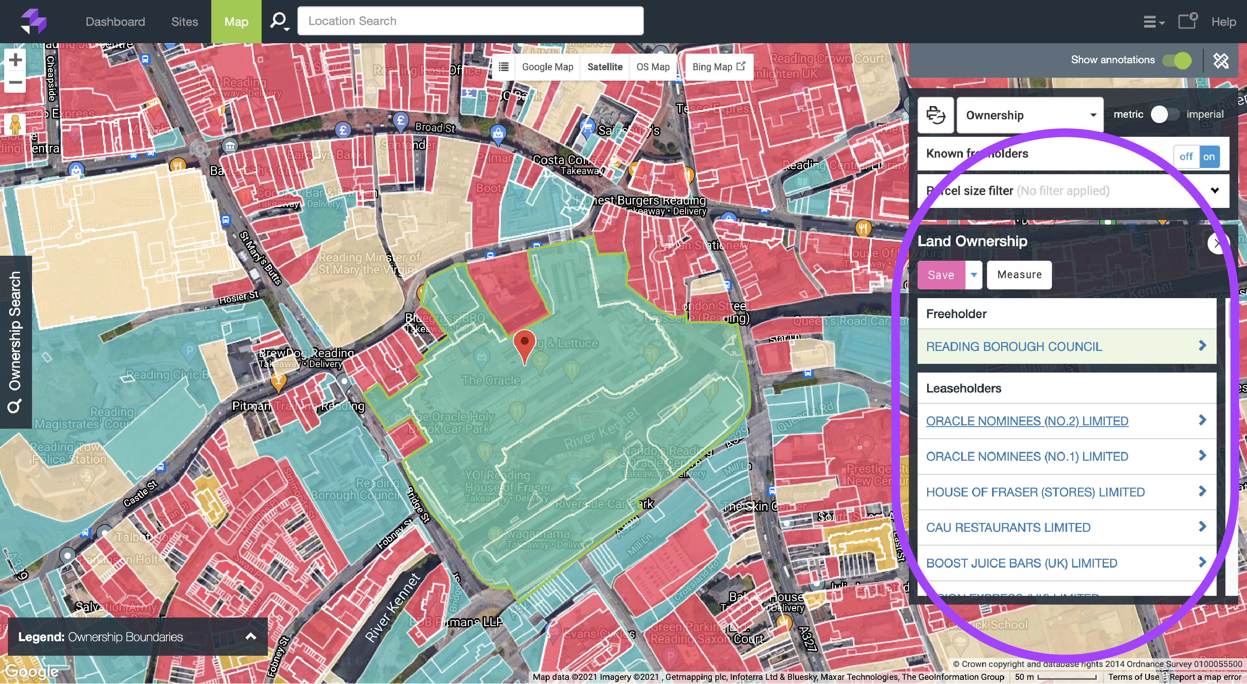Select the Street View pegman icon

[15, 124]
